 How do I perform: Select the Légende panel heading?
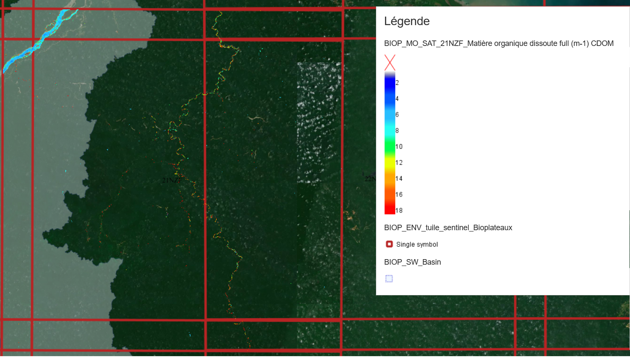[x=407, y=21]
